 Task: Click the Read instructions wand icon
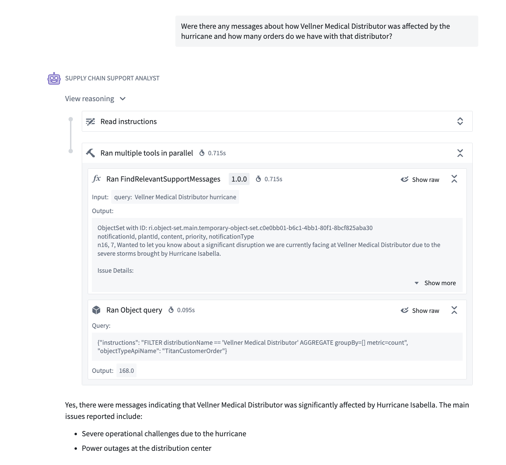pyautogui.click(x=90, y=122)
